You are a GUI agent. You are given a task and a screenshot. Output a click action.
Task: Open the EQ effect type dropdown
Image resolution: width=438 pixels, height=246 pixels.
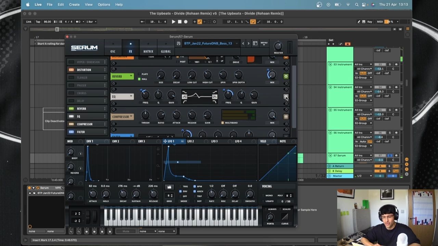click(x=123, y=96)
